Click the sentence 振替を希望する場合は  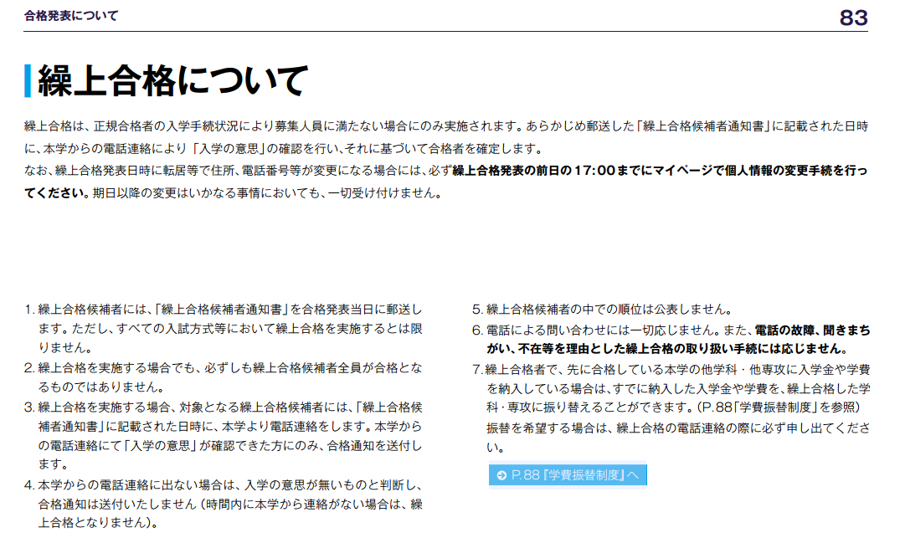coord(670,428)
